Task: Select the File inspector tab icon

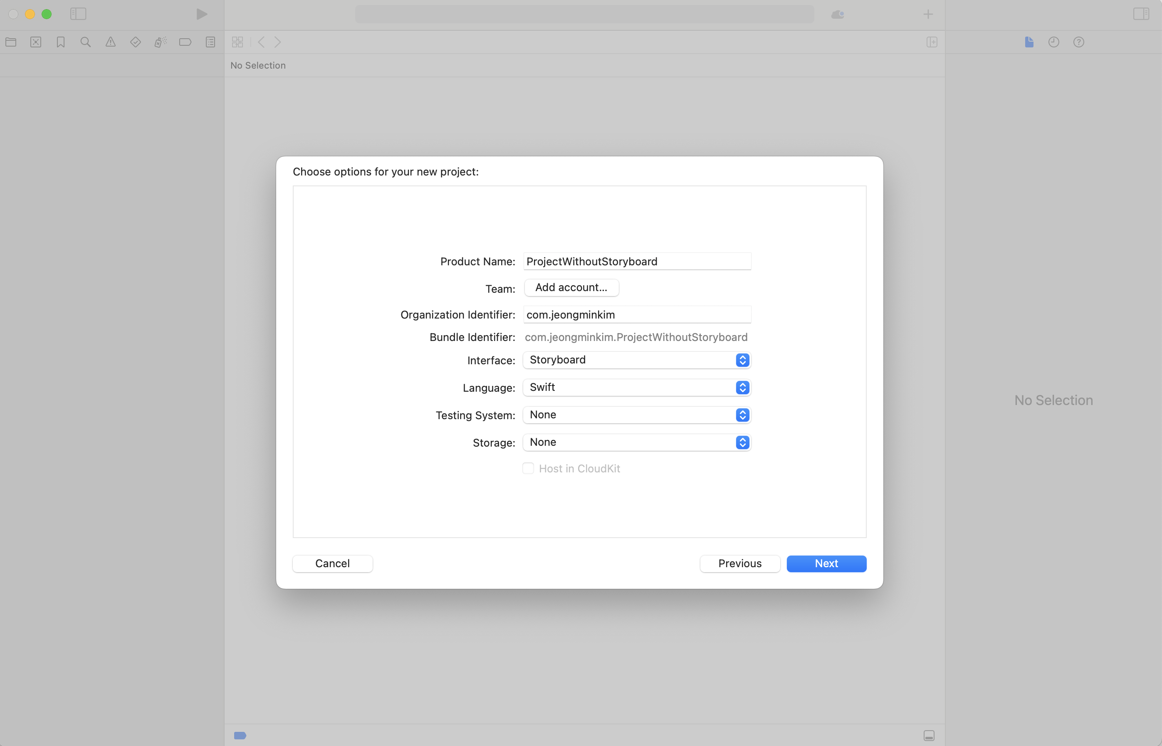Action: pyautogui.click(x=1029, y=42)
